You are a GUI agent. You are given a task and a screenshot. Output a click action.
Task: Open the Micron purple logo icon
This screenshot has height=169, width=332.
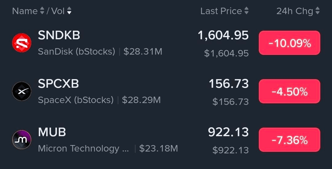22,140
